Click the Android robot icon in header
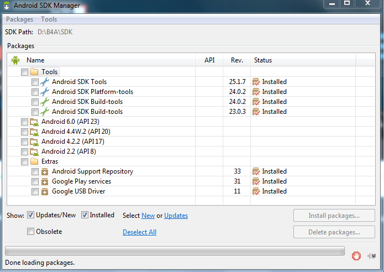Viewport: 384px width, 272px height. pyautogui.click(x=15, y=60)
